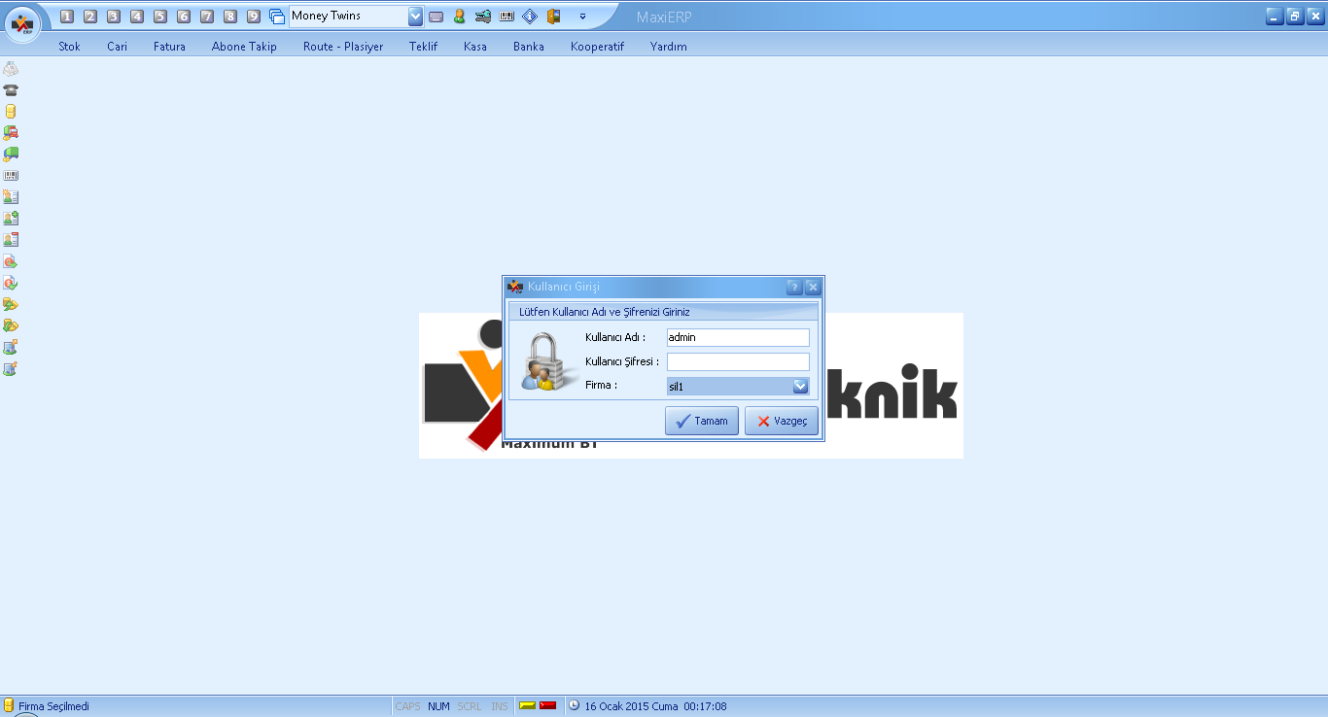Click the number 1 quick-access toolbar button
1328x717 pixels.
pos(67,17)
